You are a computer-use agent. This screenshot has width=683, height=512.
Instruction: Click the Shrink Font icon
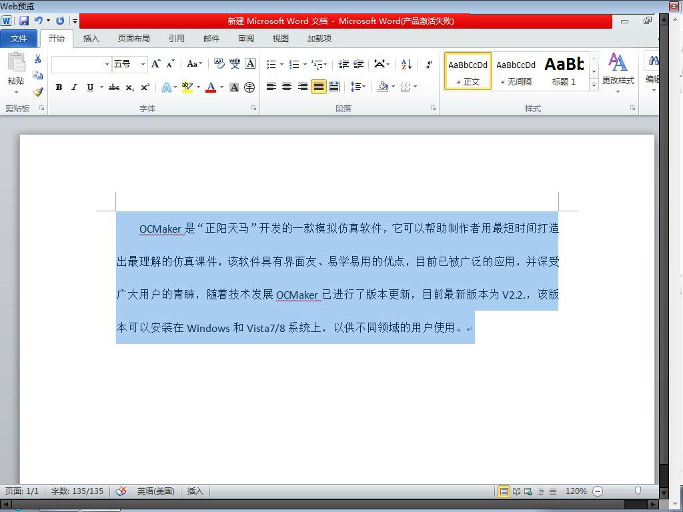coord(170,64)
